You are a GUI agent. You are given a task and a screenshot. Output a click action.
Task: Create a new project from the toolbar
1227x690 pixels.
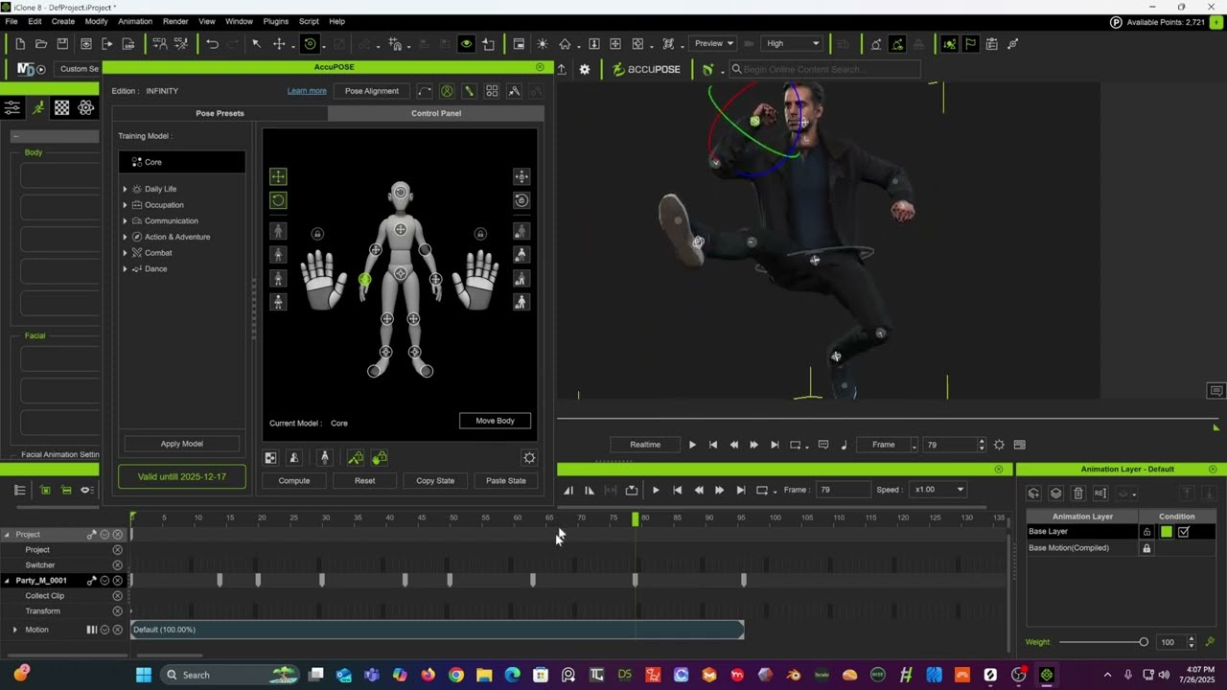(20, 43)
